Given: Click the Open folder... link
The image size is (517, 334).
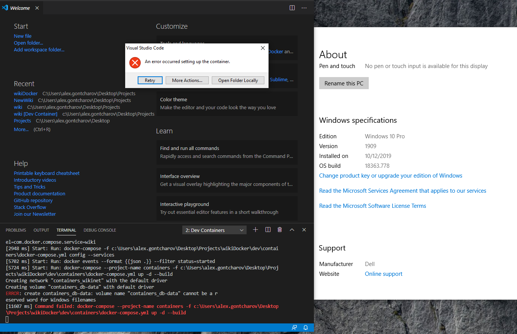Looking at the screenshot, I should click(28, 43).
